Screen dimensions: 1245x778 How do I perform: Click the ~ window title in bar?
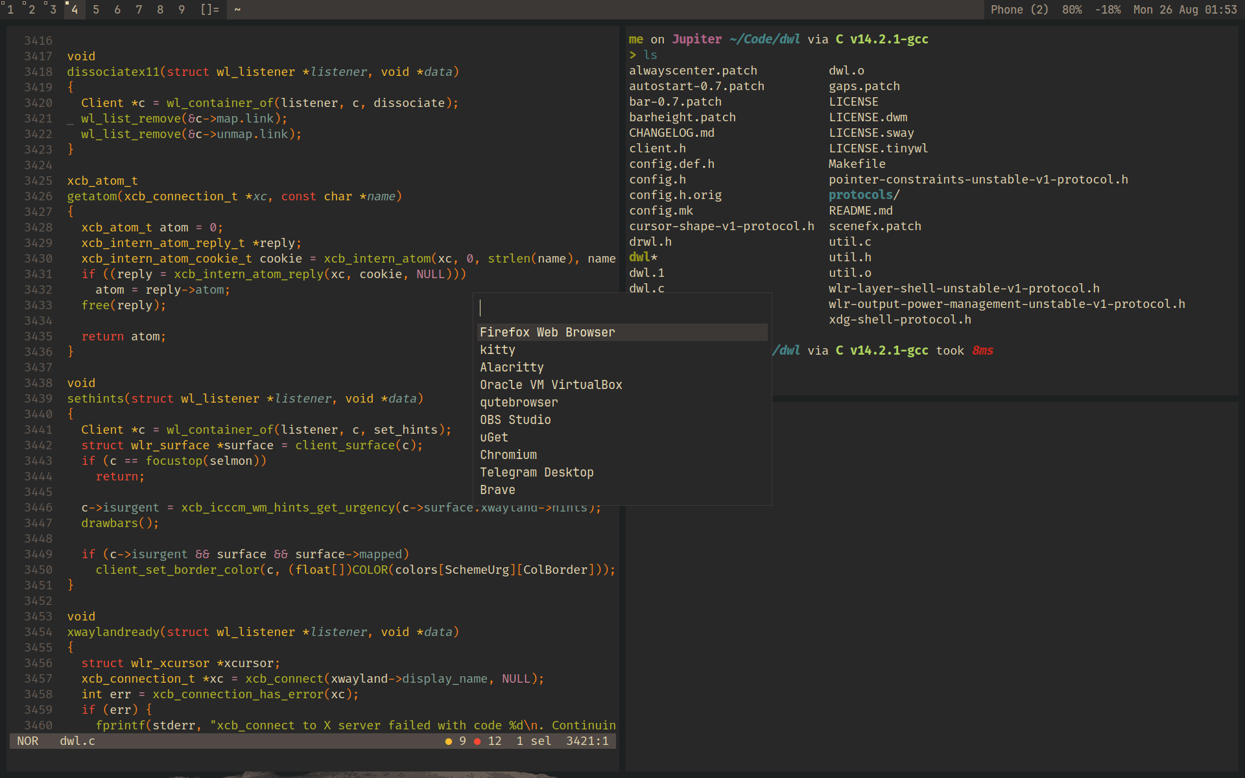coord(237,10)
